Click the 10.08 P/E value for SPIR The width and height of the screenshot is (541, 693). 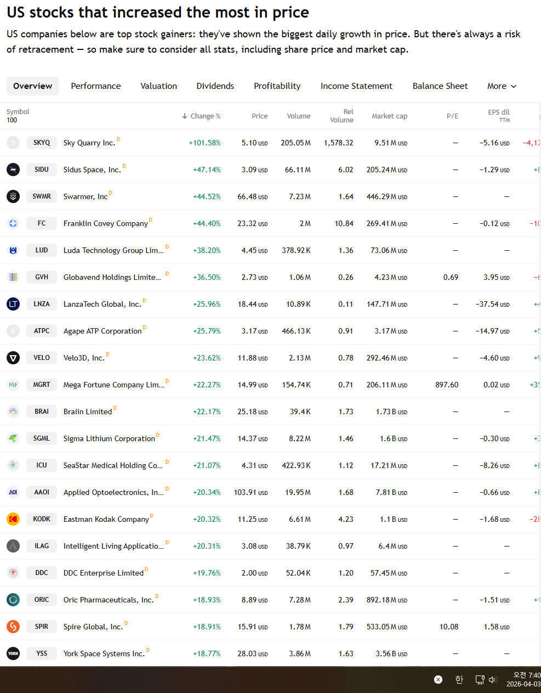click(449, 627)
